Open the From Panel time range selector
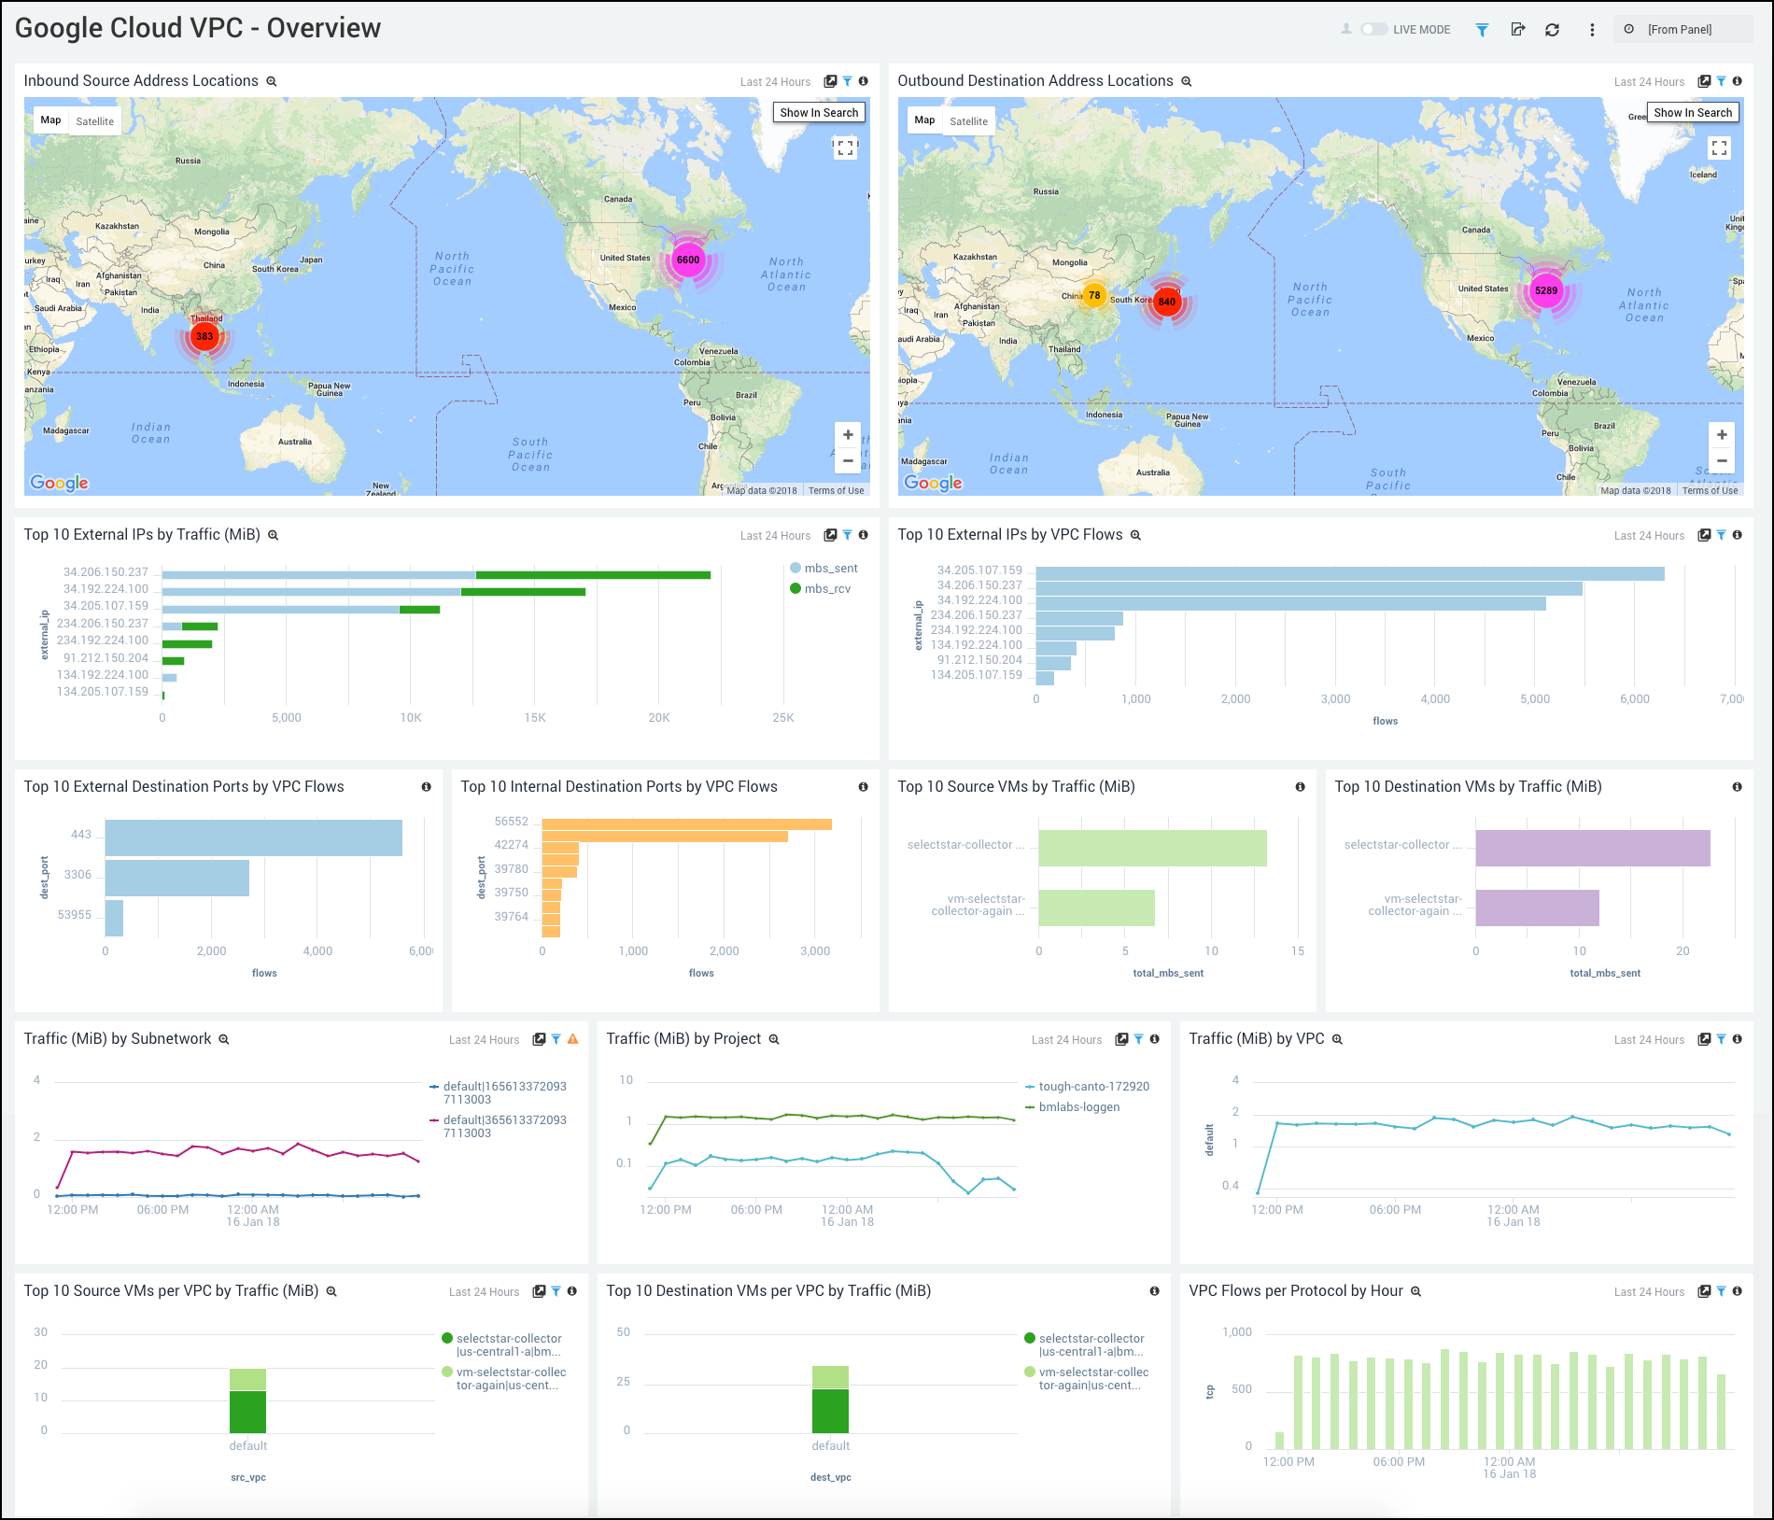This screenshot has height=1520, width=1774. pyautogui.click(x=1681, y=30)
